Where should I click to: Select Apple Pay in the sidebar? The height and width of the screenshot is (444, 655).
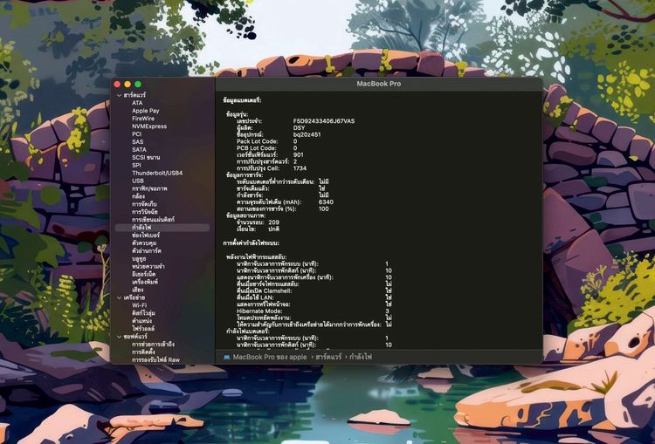click(145, 111)
